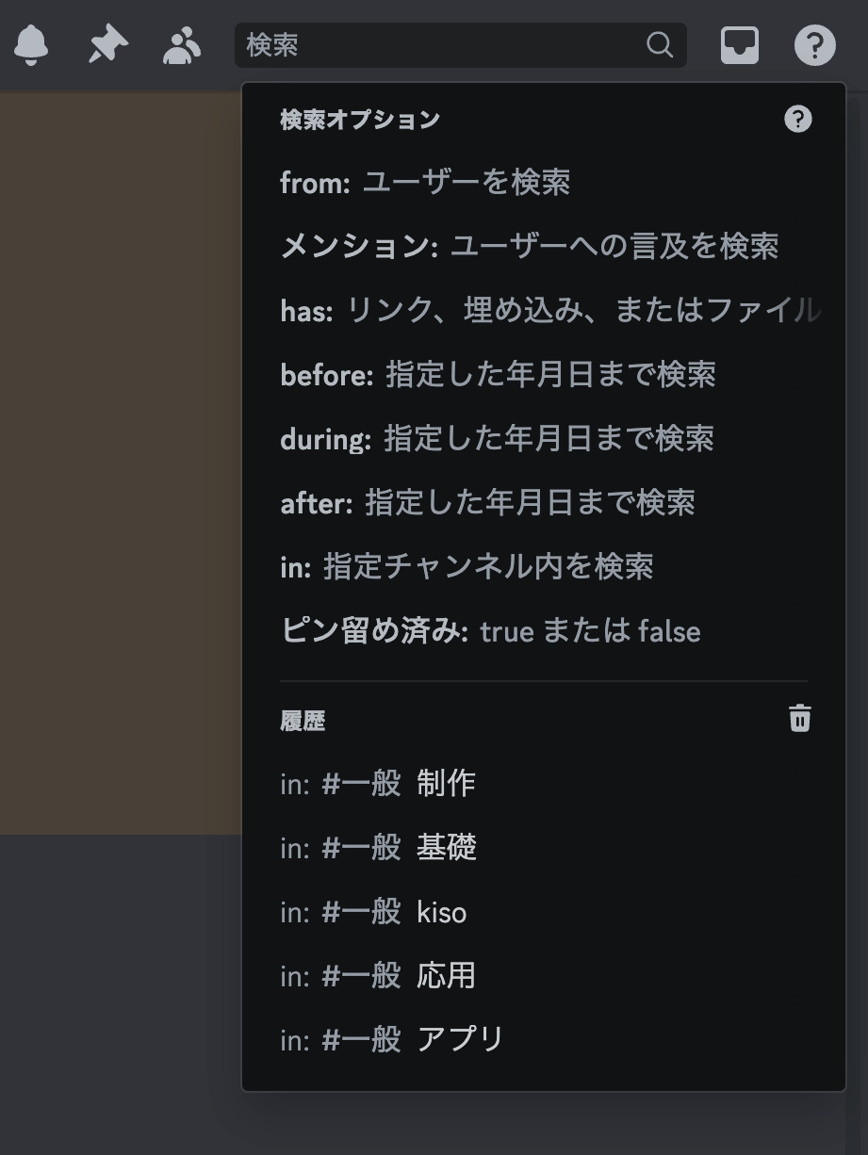
Task: Select the in: 指定チャンネル内を検索 option
Action: coord(544,566)
